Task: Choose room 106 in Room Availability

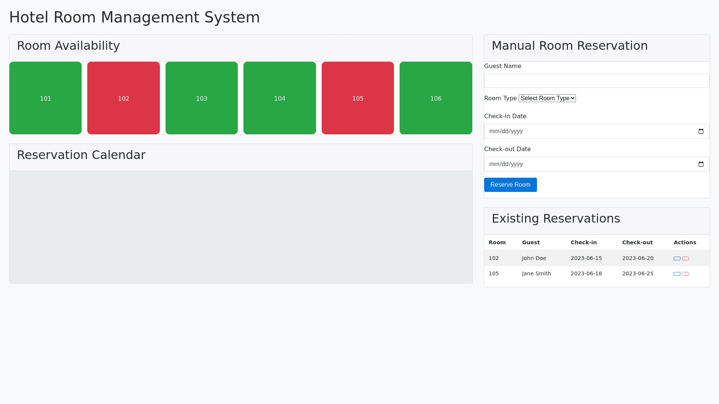Action: [436, 98]
